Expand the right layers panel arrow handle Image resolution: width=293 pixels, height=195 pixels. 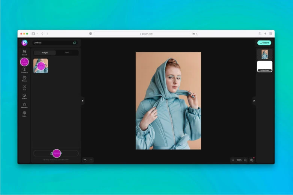254,100
